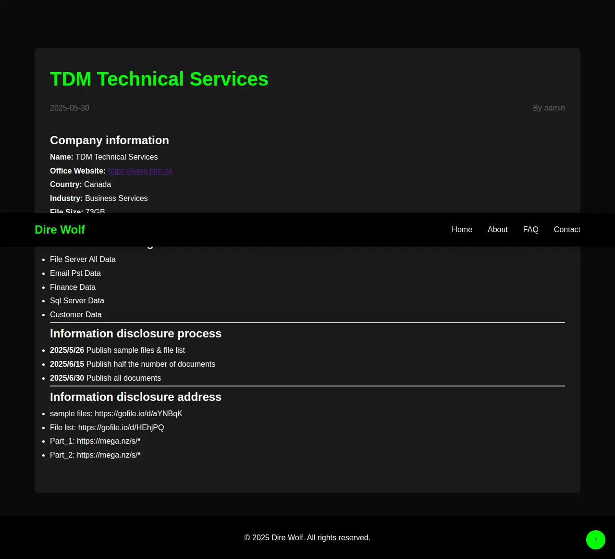Open the FAQ nav link
The width and height of the screenshot is (615, 559).
[x=530, y=230]
